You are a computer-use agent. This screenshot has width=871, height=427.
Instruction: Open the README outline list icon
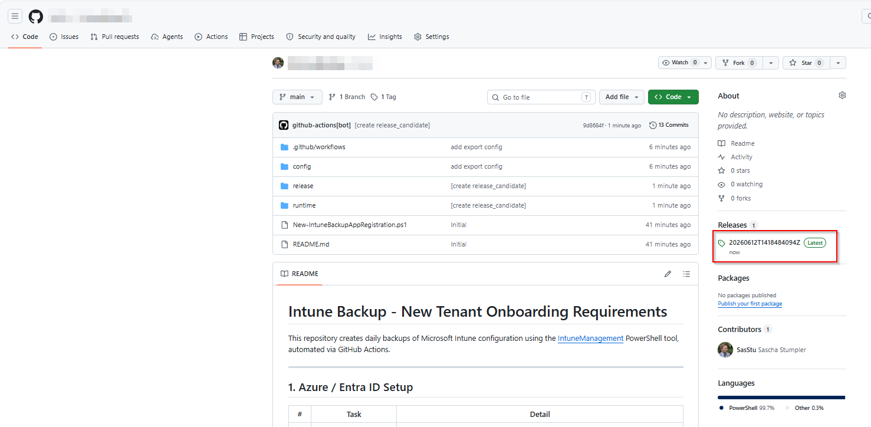686,274
